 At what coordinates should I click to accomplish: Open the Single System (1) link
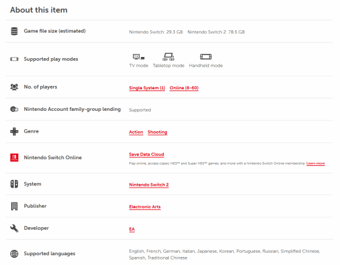(x=147, y=88)
